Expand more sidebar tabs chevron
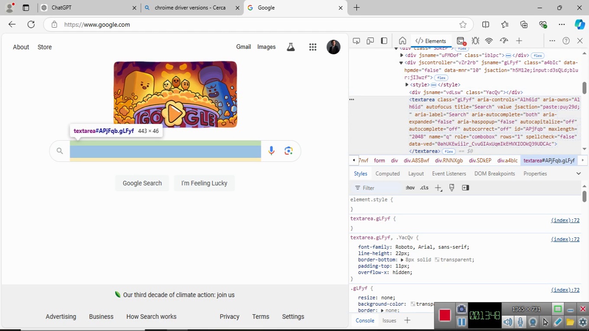Image resolution: width=589 pixels, height=331 pixels. pyautogui.click(x=578, y=174)
